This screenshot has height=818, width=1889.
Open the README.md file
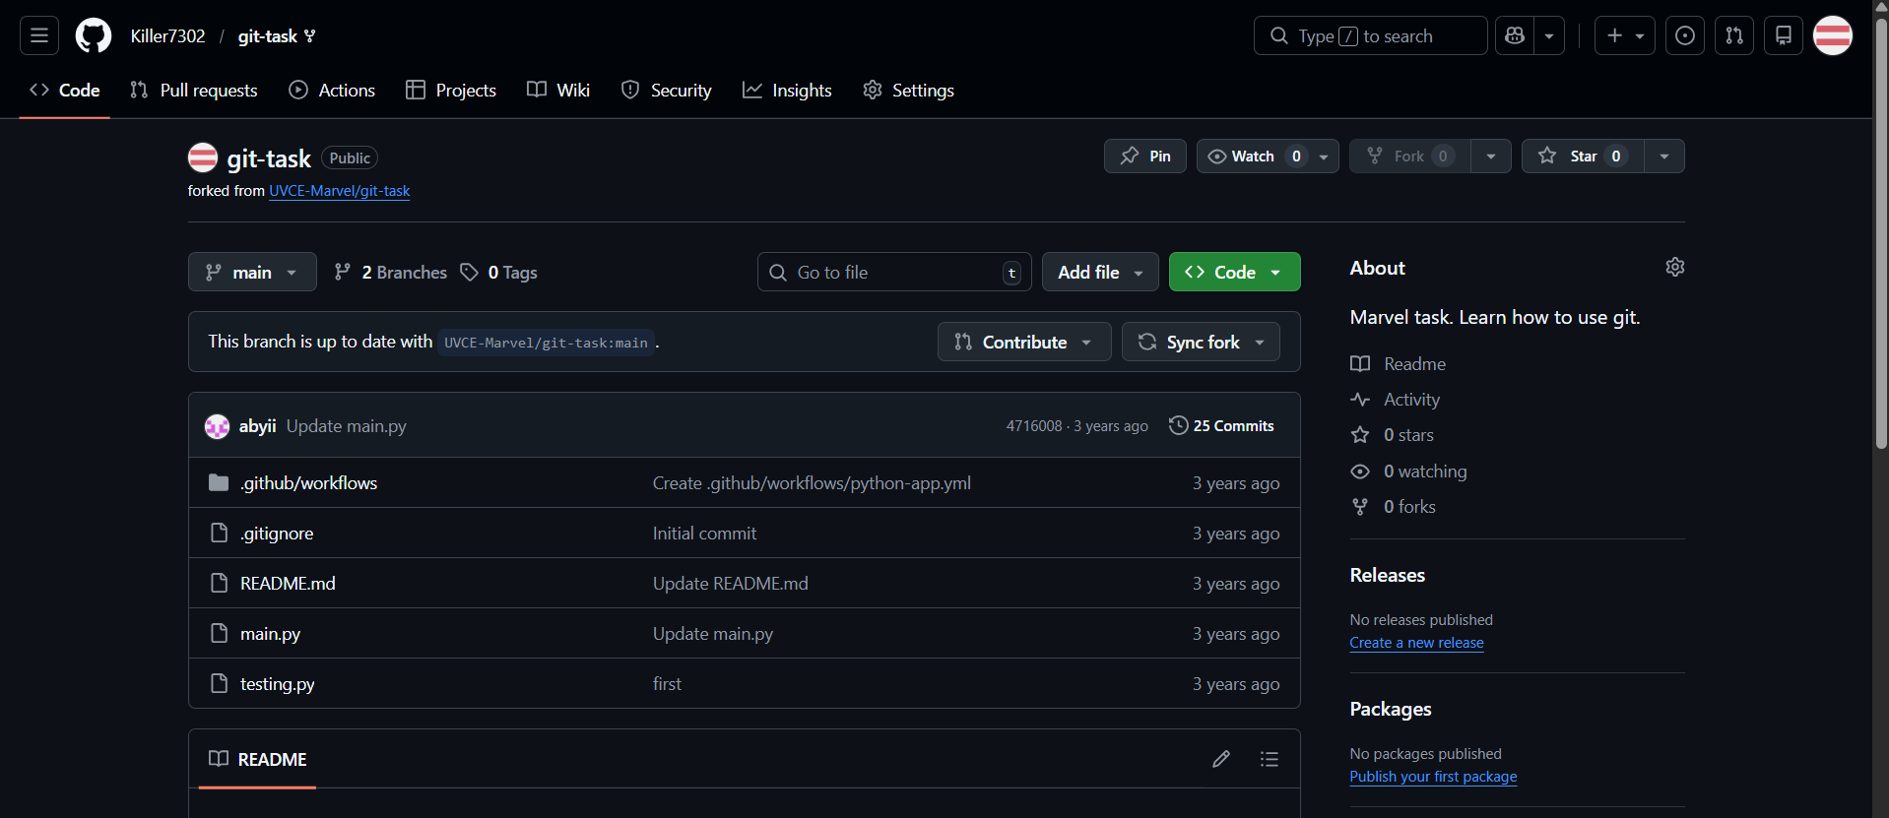point(288,583)
